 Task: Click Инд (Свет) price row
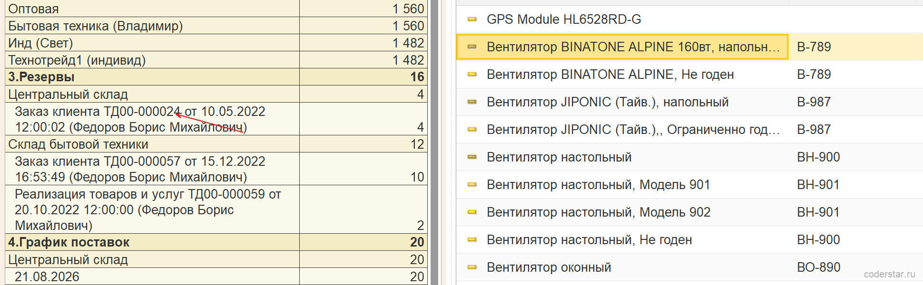(216, 43)
